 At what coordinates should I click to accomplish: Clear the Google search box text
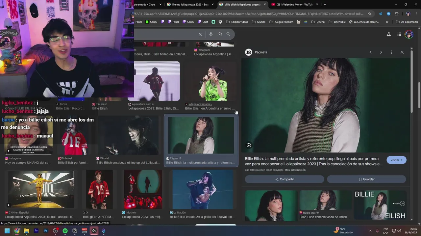[200, 34]
